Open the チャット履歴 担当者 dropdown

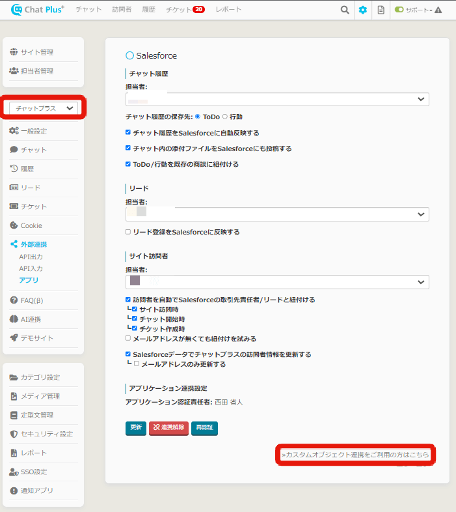click(277, 99)
